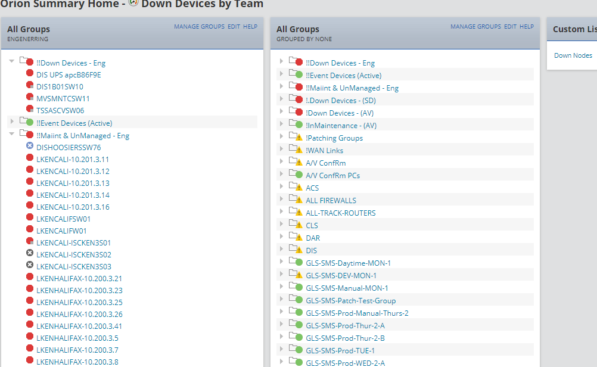Click warning folder icon beside !Patching Groups

tap(296, 136)
